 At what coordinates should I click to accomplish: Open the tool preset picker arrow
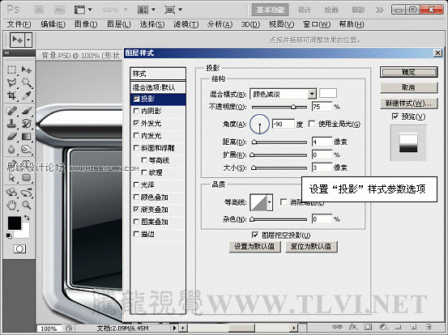[28, 40]
